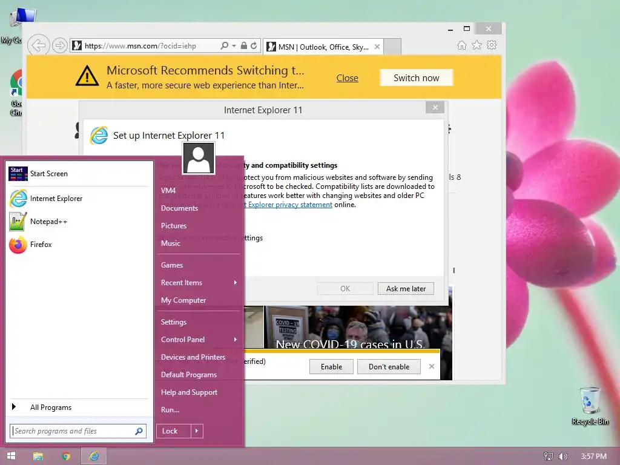Open Start Screen from start menu
This screenshot has height=465, width=620.
point(78,174)
